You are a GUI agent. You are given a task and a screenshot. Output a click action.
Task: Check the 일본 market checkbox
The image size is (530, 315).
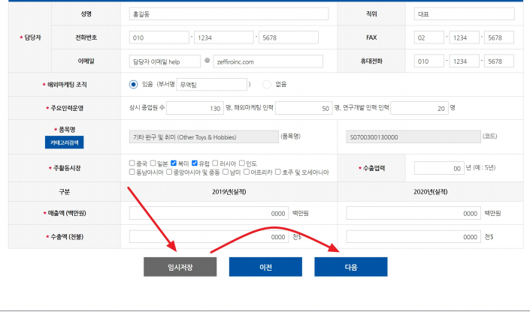pos(153,163)
